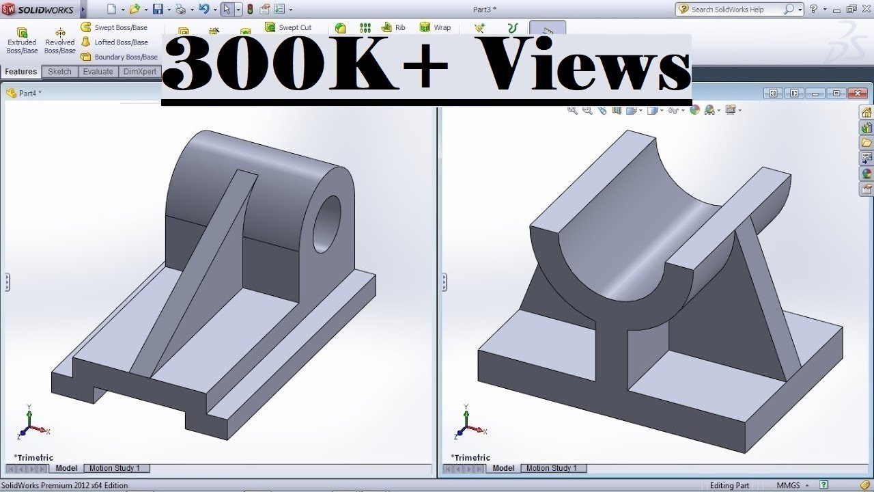This screenshot has width=874, height=492.
Task: Click the tile-left window button
Action: pos(773,93)
